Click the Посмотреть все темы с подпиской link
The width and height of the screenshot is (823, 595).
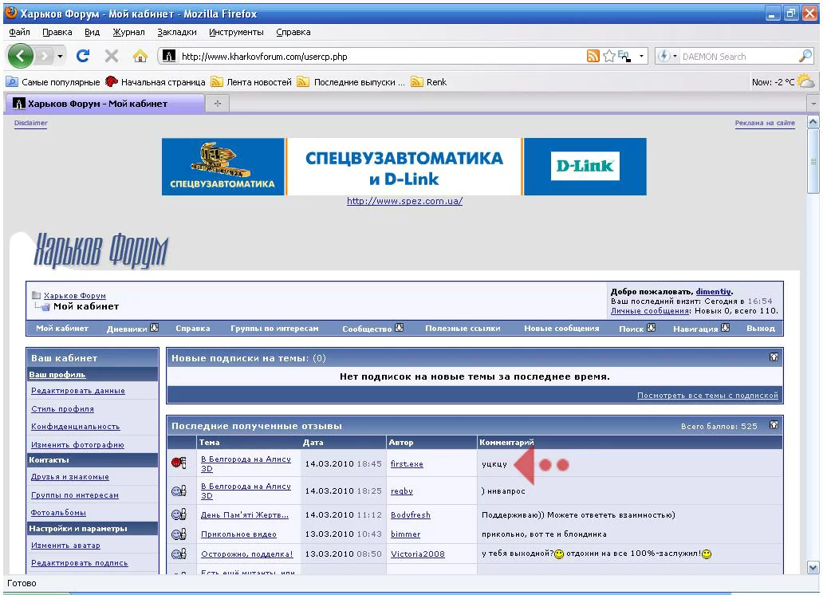click(x=707, y=396)
